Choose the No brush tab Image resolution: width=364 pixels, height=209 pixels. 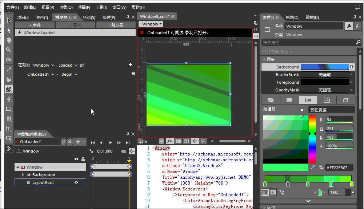point(271,100)
